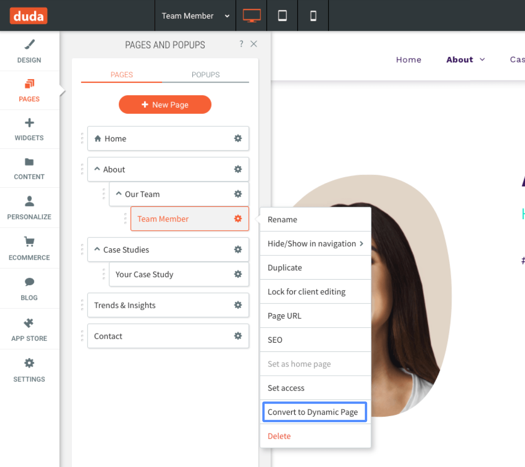Screen dimensions: 525x467
Task: Open the Ecommerce sidebar panel
Action: pyautogui.click(x=29, y=249)
